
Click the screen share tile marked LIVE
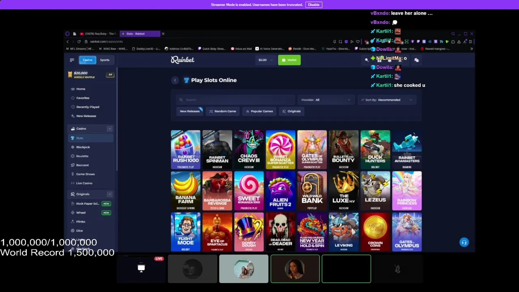[x=141, y=268]
